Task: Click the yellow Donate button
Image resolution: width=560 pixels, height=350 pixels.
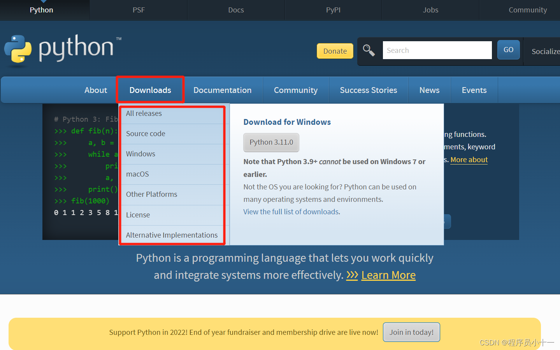Action: pyautogui.click(x=335, y=51)
